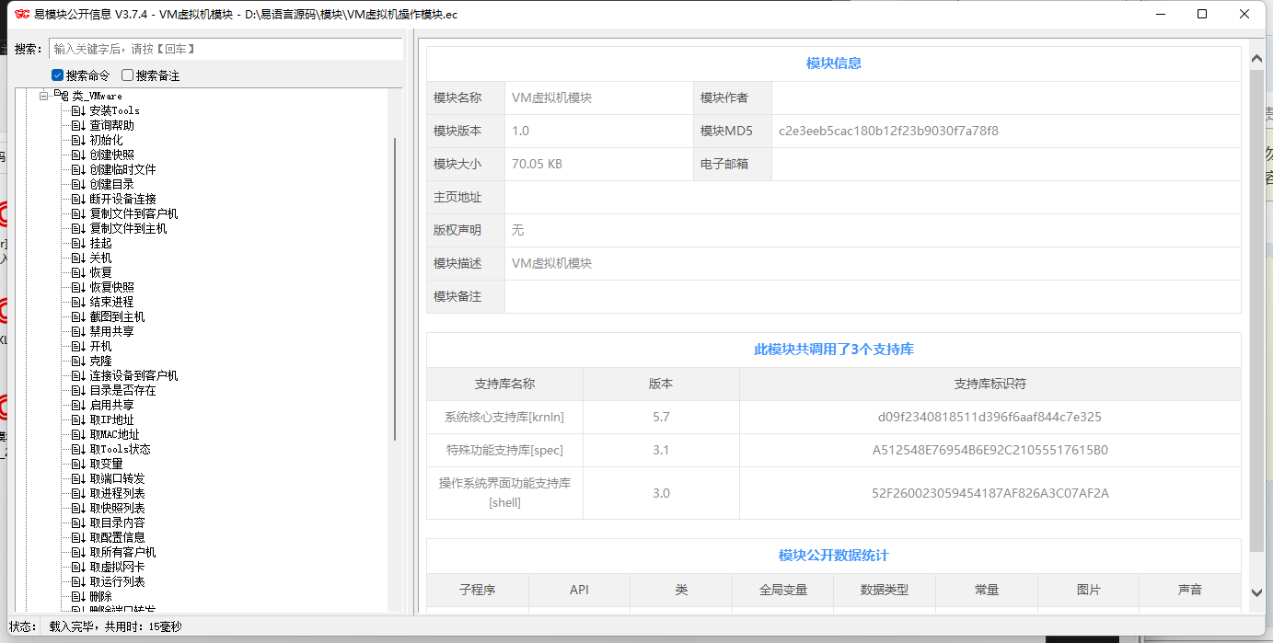Click identifier d09f2340818511d396f6aaf844c7e325
Viewport: 1273px width, 643px height.
click(989, 417)
